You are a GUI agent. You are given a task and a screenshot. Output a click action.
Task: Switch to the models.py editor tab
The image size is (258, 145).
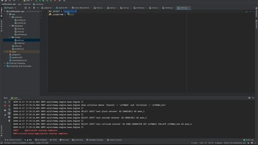(x=168, y=8)
